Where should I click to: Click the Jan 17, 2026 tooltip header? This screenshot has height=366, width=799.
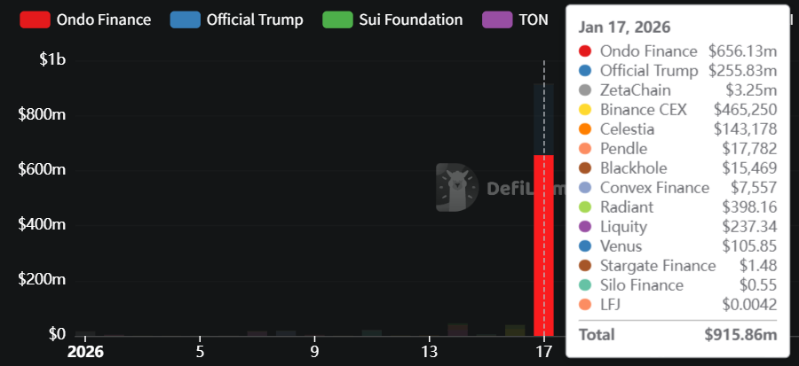pyautogui.click(x=625, y=27)
